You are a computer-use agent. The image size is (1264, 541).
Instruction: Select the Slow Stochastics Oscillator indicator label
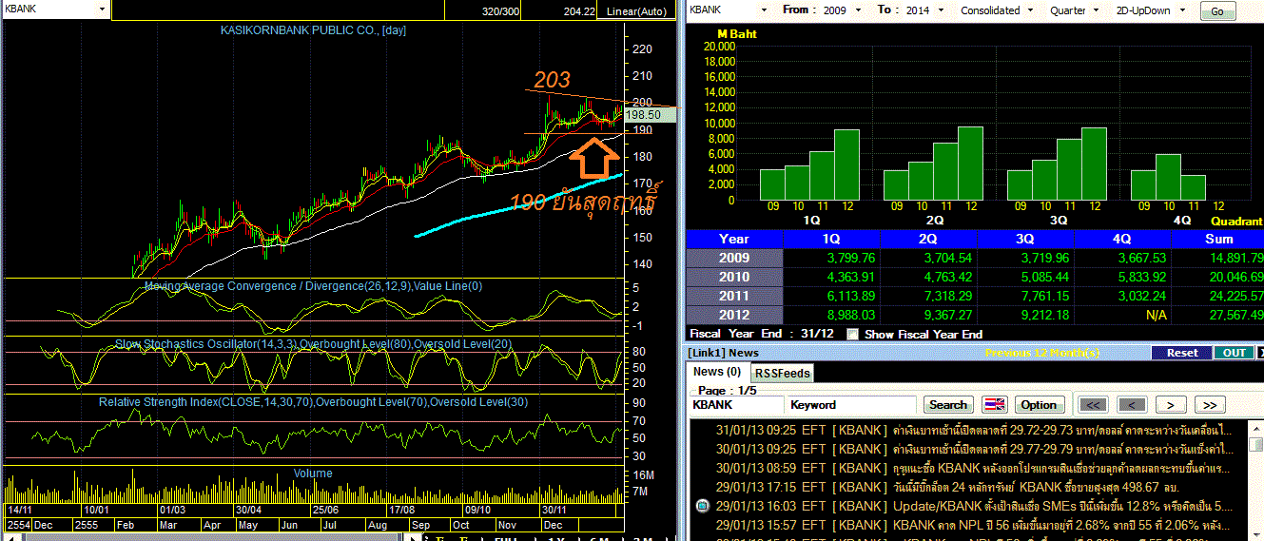click(x=314, y=343)
